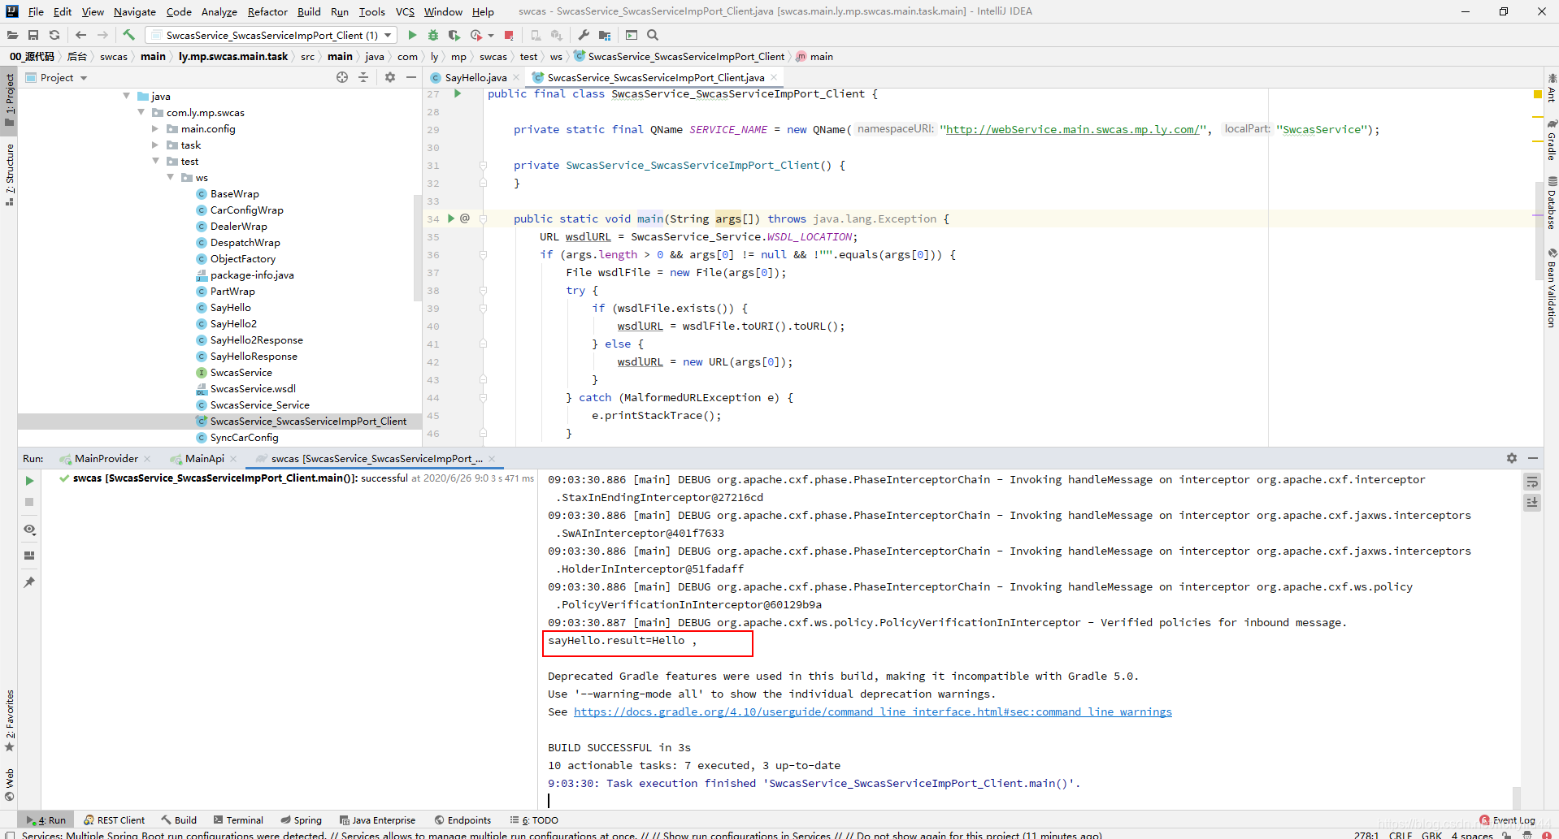Click the webService namespace URL string

click(x=1073, y=129)
